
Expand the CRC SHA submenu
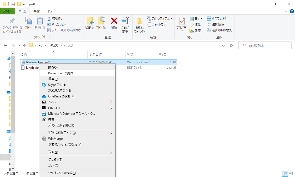[x=111, y=108]
